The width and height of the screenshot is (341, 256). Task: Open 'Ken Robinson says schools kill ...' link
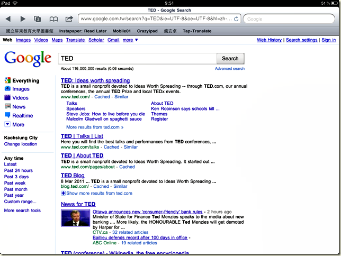click(185, 108)
